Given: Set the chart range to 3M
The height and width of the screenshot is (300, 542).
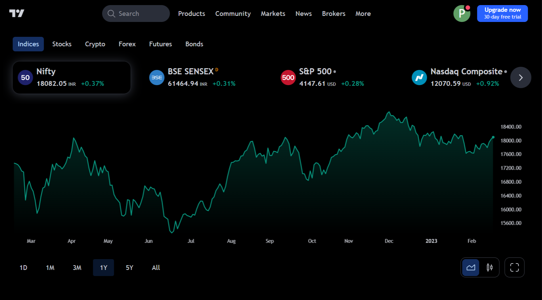Looking at the screenshot, I should point(77,268).
